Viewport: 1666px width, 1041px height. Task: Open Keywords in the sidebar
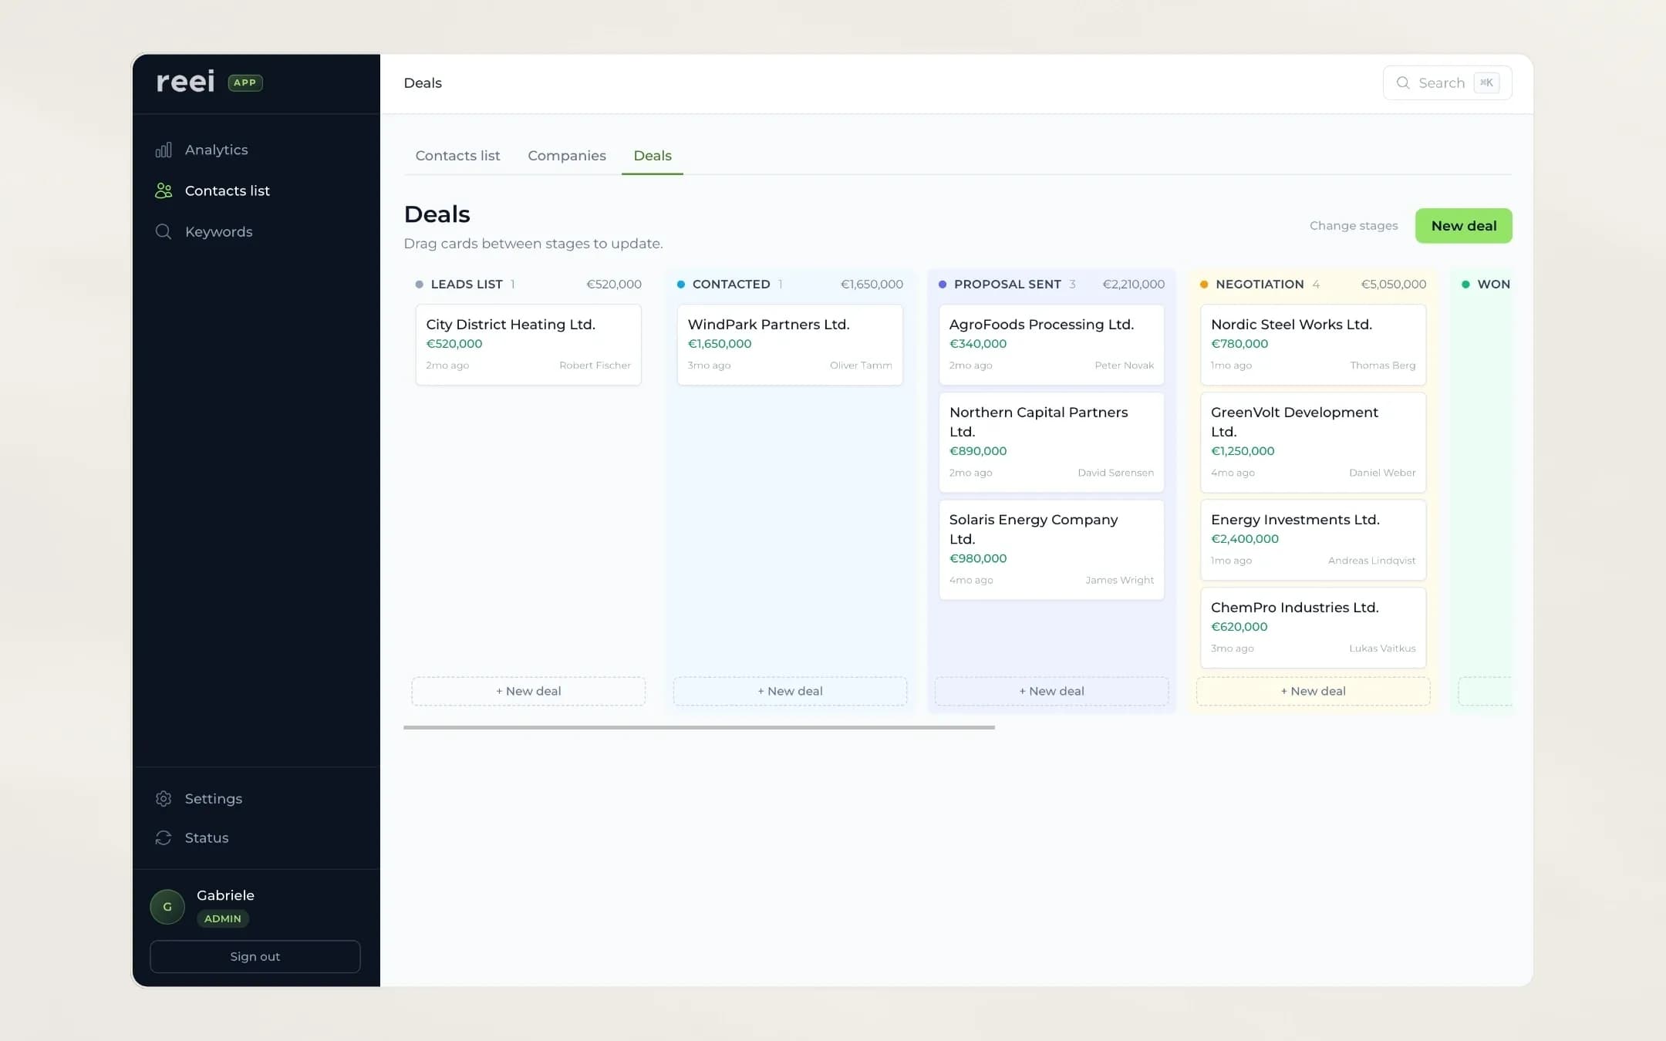point(218,231)
